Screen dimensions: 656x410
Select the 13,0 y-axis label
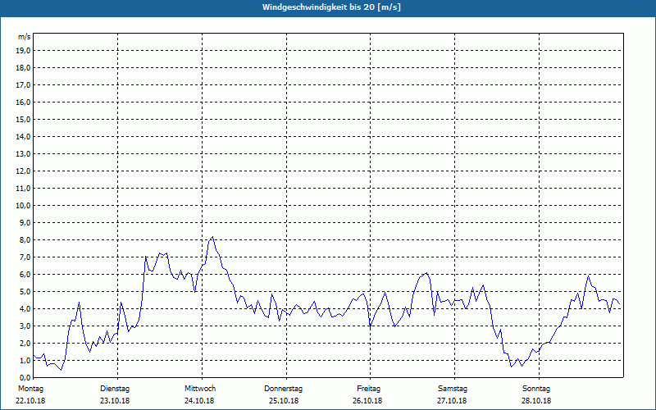coord(24,153)
